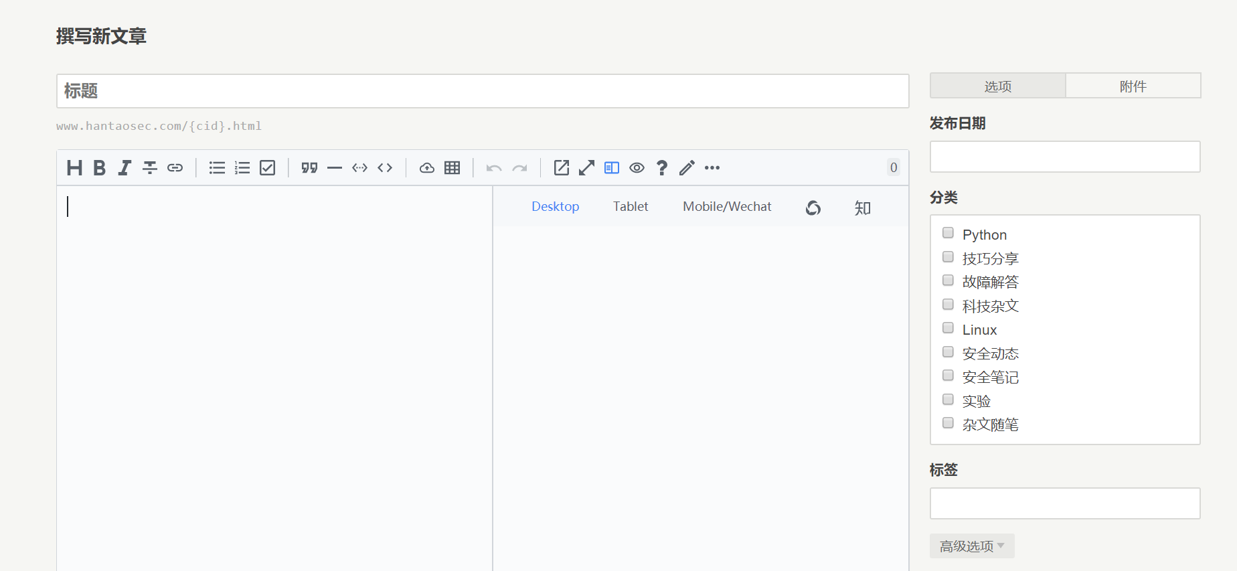Image resolution: width=1237 pixels, height=571 pixels.
Task: Tick the 安全笔记 category checkbox
Action: tap(948, 376)
